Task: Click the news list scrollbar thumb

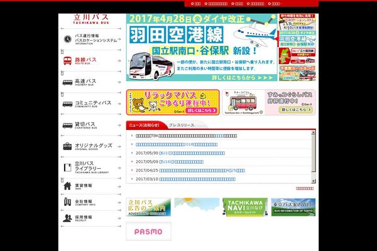Action: 314,153
